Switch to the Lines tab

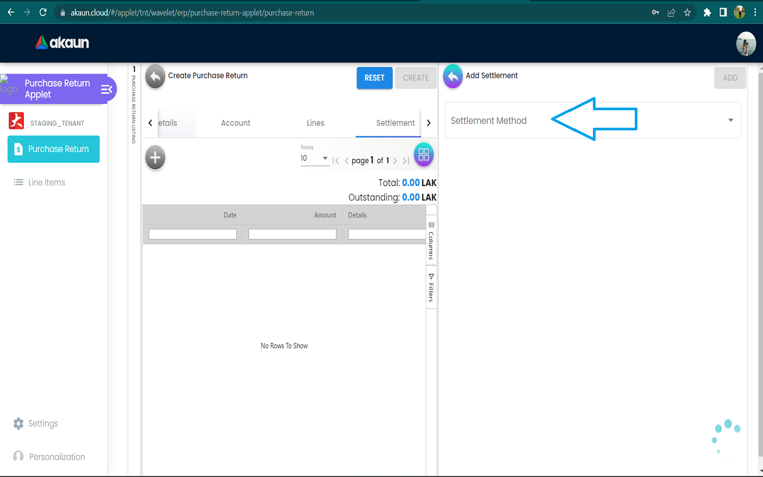(x=315, y=123)
